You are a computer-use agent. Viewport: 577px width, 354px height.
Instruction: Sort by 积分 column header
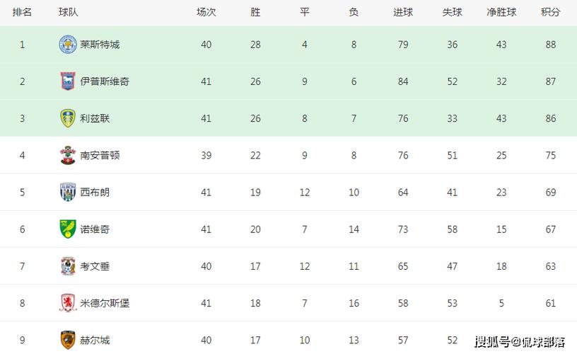(x=551, y=12)
